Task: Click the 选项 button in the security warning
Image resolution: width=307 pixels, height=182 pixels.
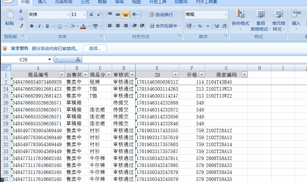Action: [95, 48]
